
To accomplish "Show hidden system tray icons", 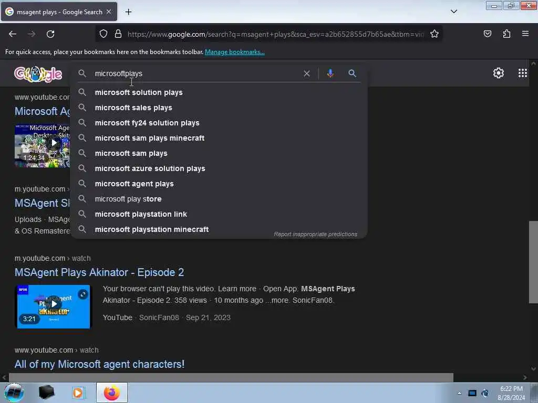I will click(x=459, y=393).
